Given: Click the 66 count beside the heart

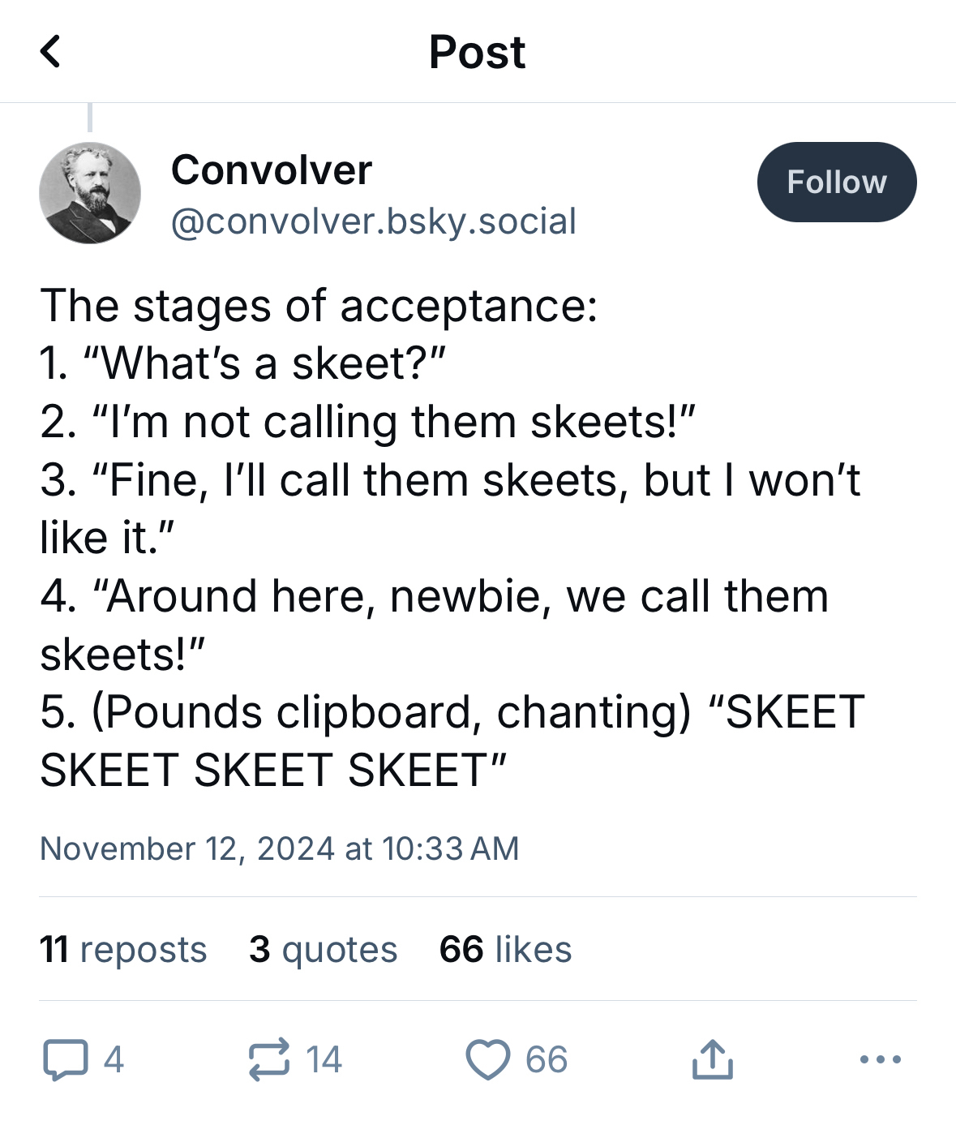Looking at the screenshot, I should point(547,1059).
